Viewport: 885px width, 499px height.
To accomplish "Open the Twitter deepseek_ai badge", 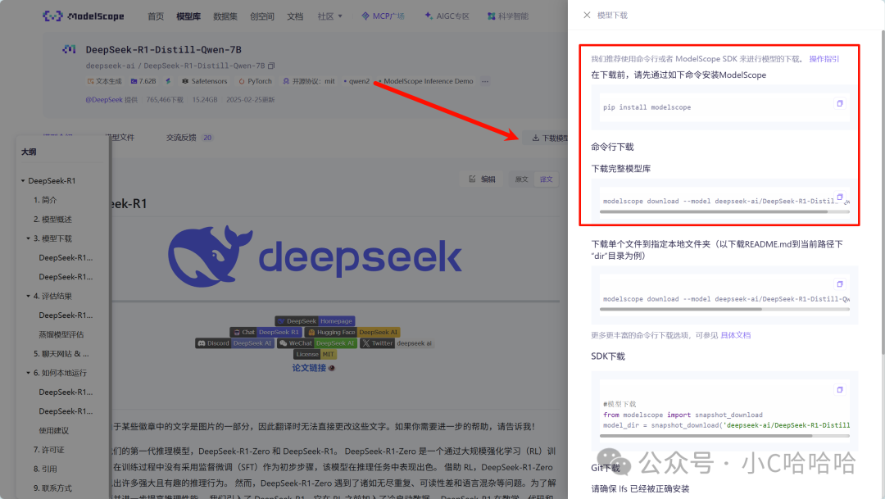I will (397, 343).
